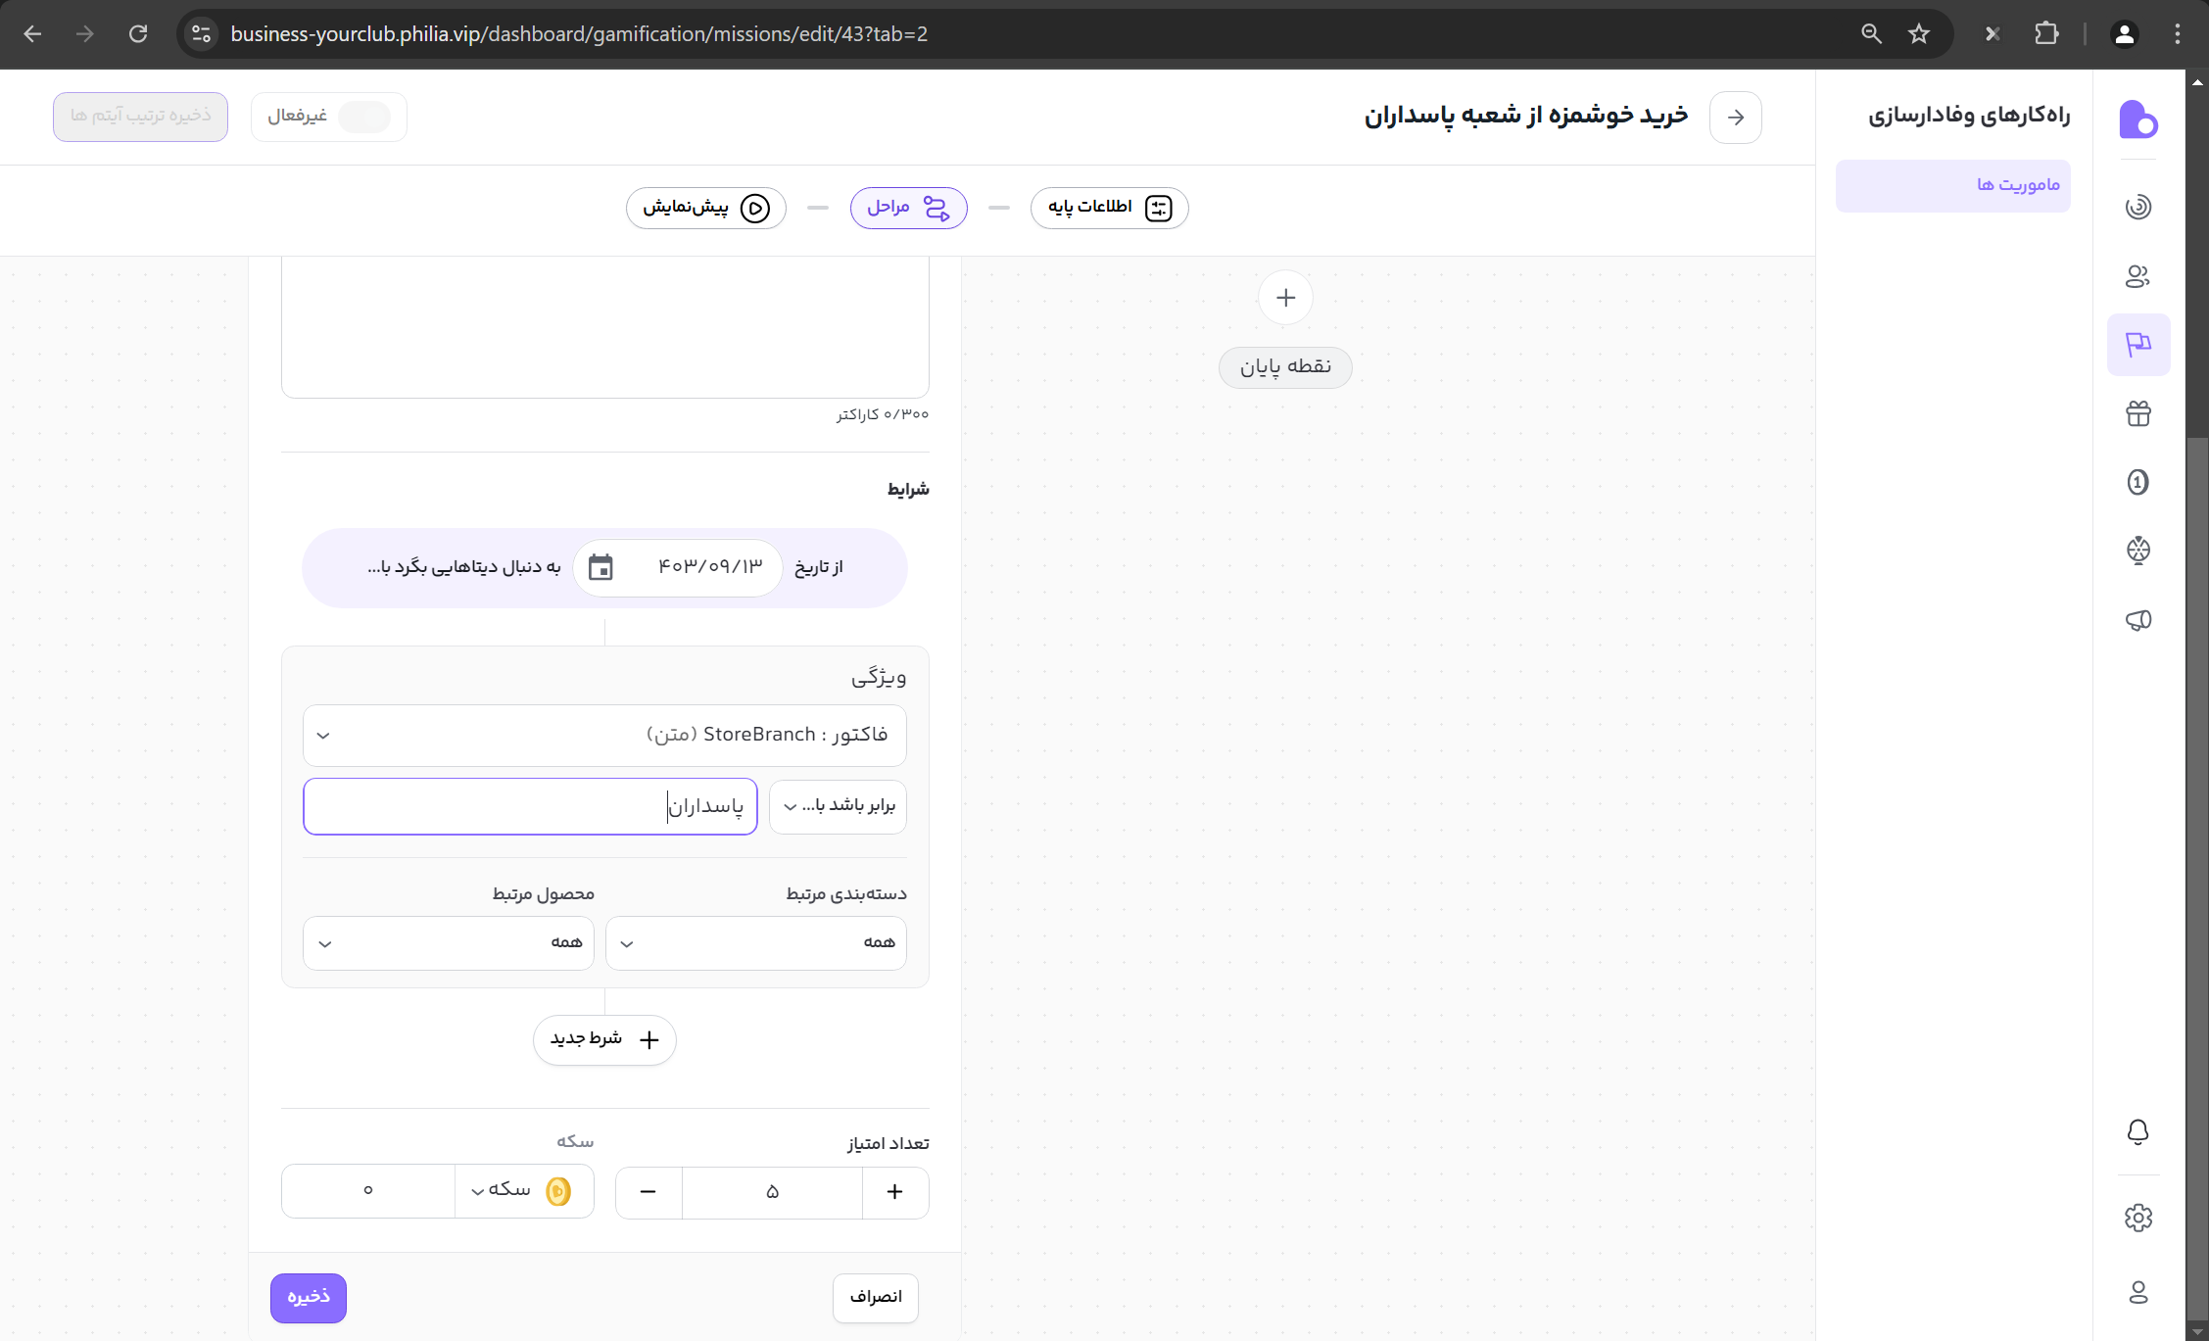Click the plus node above نقطه پایان
This screenshot has width=2209, height=1341.
(x=1285, y=298)
